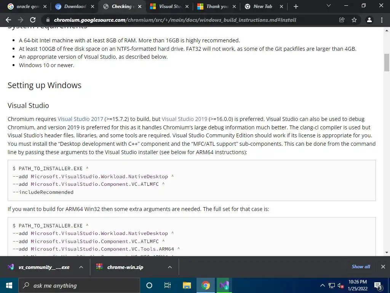Close the Visual Studio tab
390x293 pixels.
[x=187, y=6]
